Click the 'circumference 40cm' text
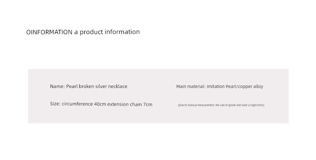Screen dimensions: 316x160 [x=84, y=104]
